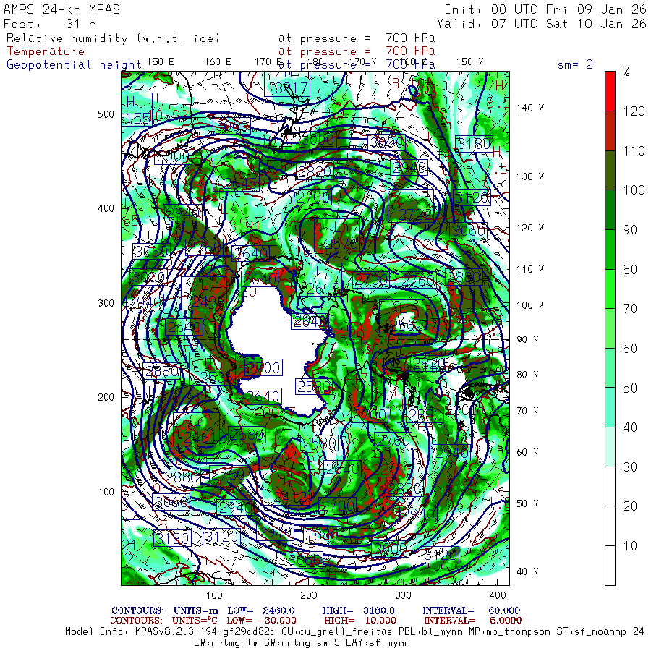Click the '150 W' longitude label at top
The width and height of the screenshot is (651, 651).
(469, 62)
